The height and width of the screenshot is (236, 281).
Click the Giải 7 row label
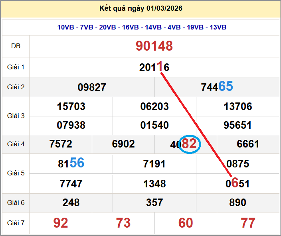tap(16, 223)
